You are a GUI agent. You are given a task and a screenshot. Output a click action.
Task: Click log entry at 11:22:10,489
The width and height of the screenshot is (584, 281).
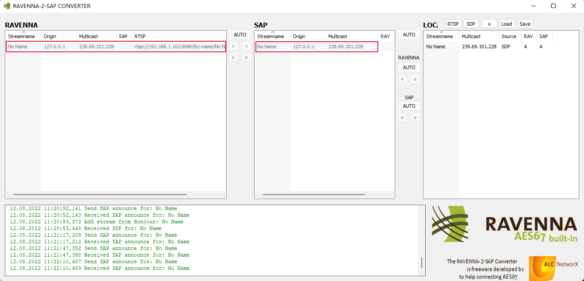(x=99, y=268)
